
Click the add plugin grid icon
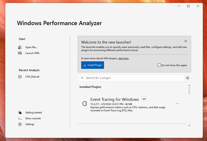[188, 78]
